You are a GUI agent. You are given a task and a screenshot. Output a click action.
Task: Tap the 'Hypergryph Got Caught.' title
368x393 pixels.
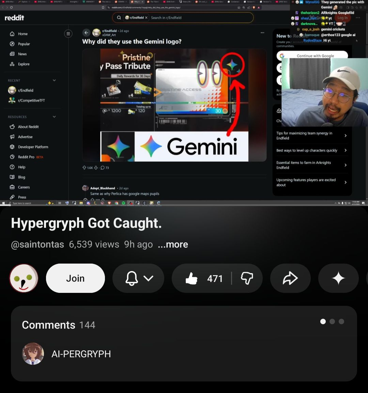[x=86, y=223]
